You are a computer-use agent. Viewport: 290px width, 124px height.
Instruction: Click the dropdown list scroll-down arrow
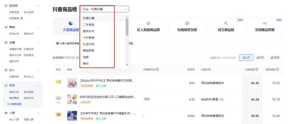[127, 65]
